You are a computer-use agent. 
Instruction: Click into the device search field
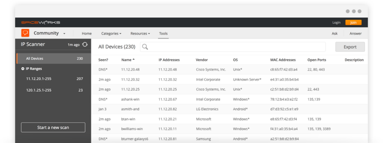(x=233, y=47)
